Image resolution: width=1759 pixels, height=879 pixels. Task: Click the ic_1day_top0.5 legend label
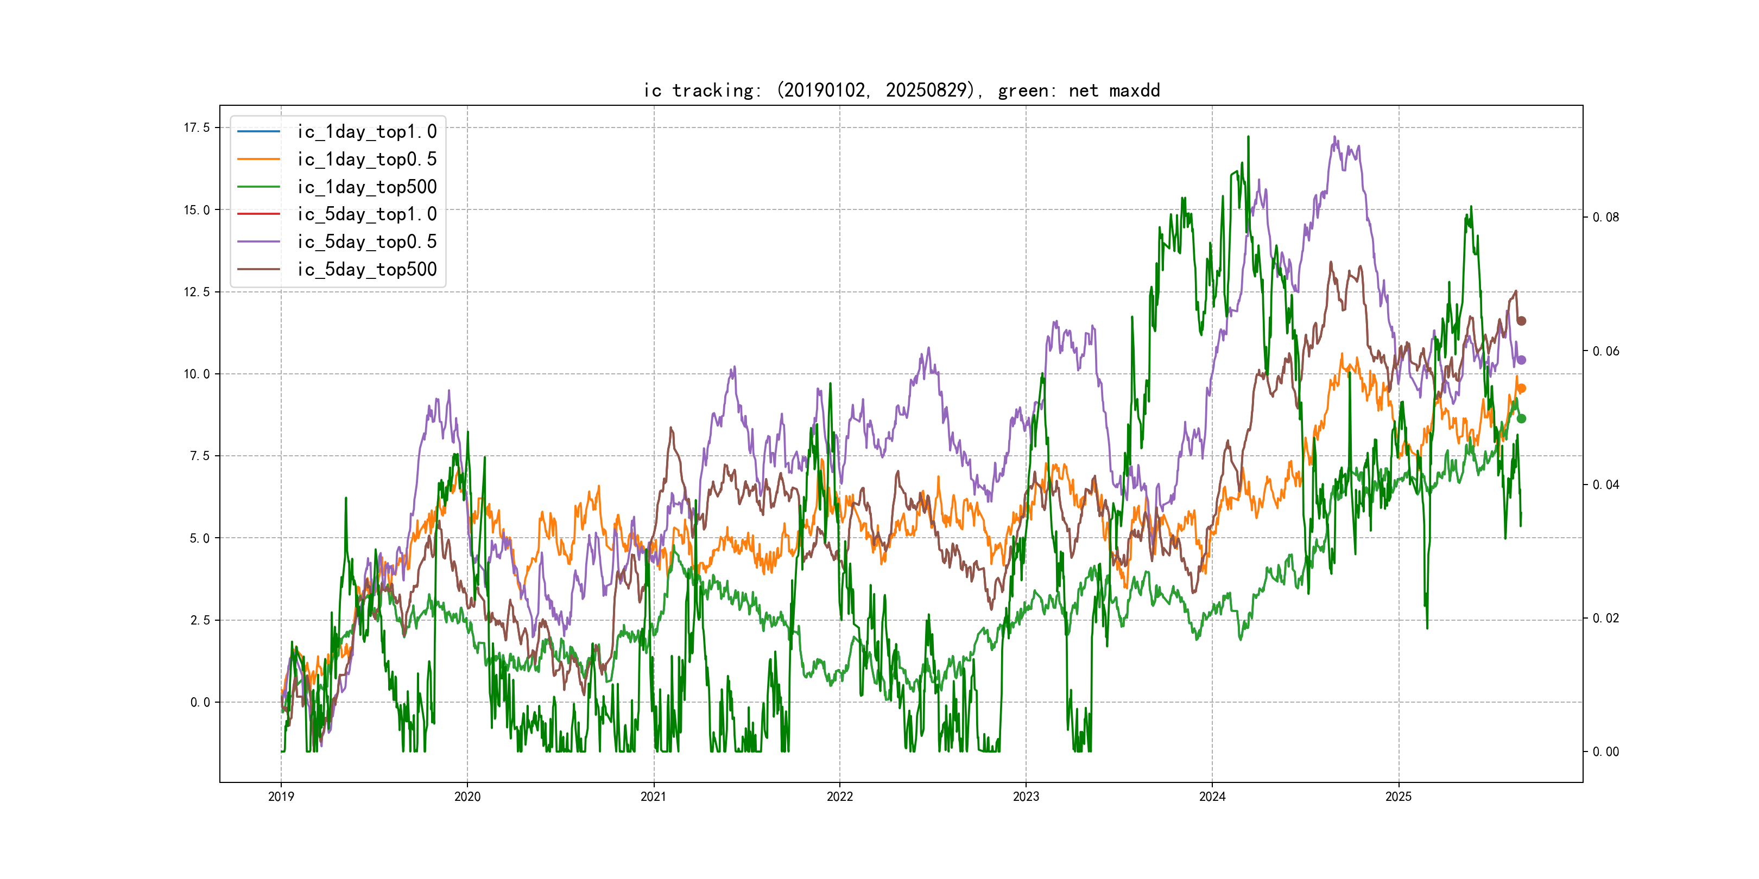click(x=366, y=159)
